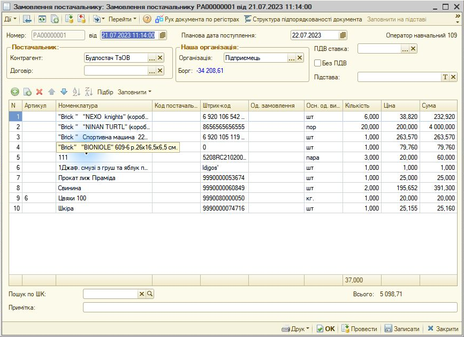Click the Закрити button

pyautogui.click(x=443, y=329)
